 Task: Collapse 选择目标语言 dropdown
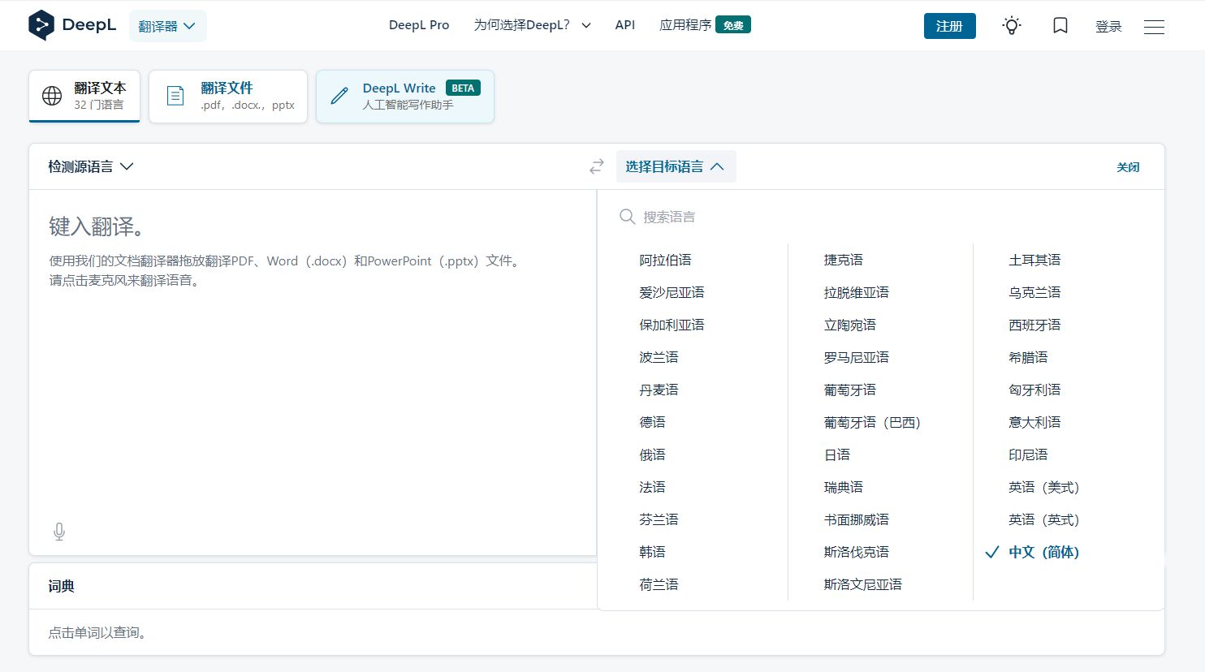(x=676, y=166)
